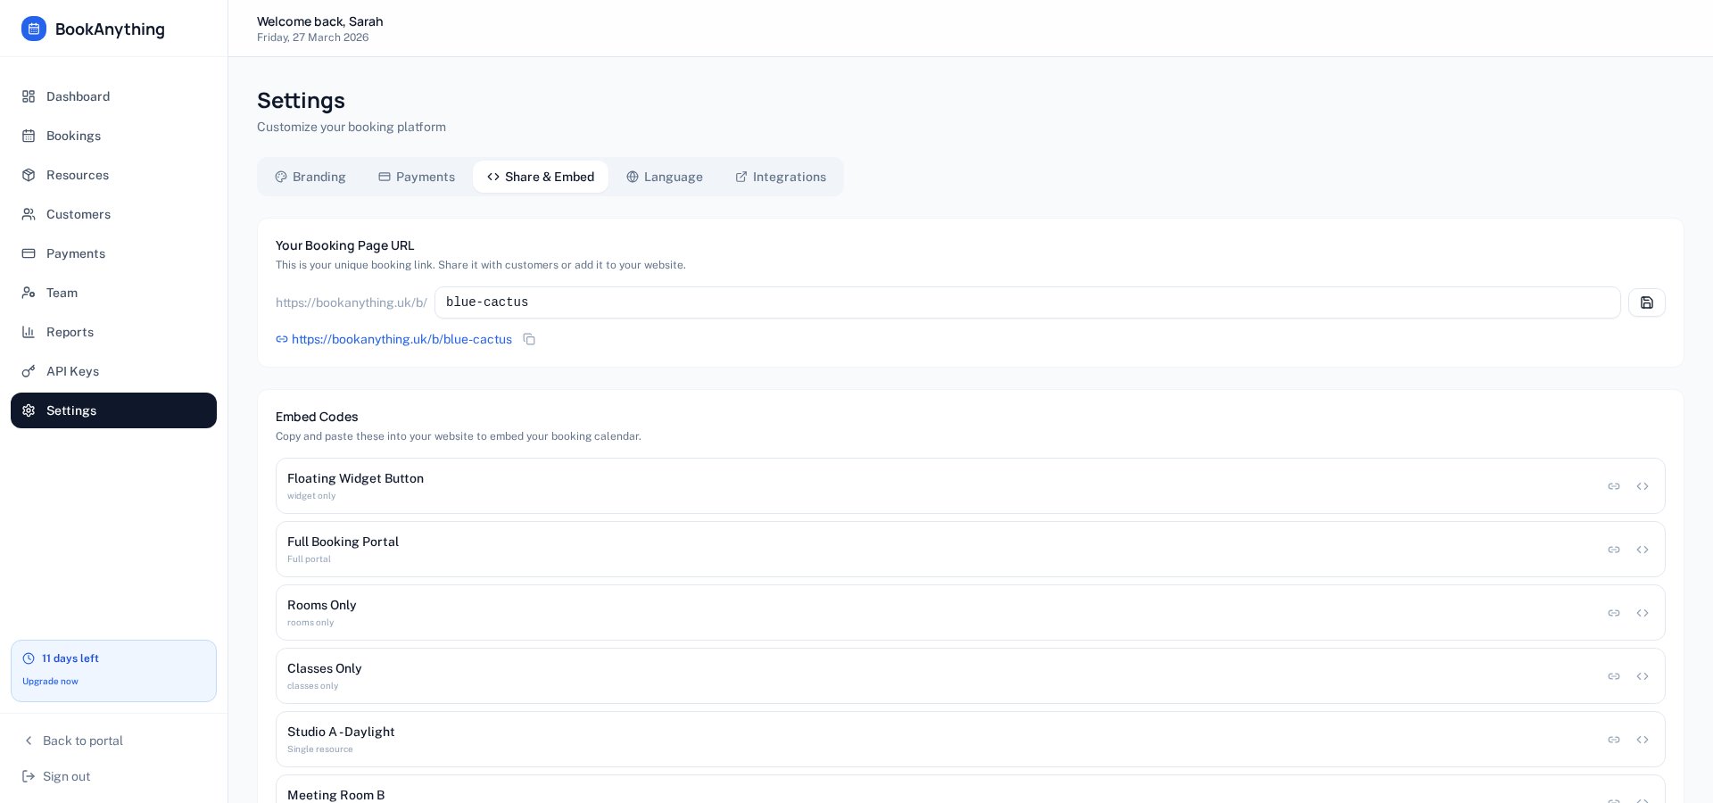
Task: Select Settings in the sidebar
Action: point(113,410)
